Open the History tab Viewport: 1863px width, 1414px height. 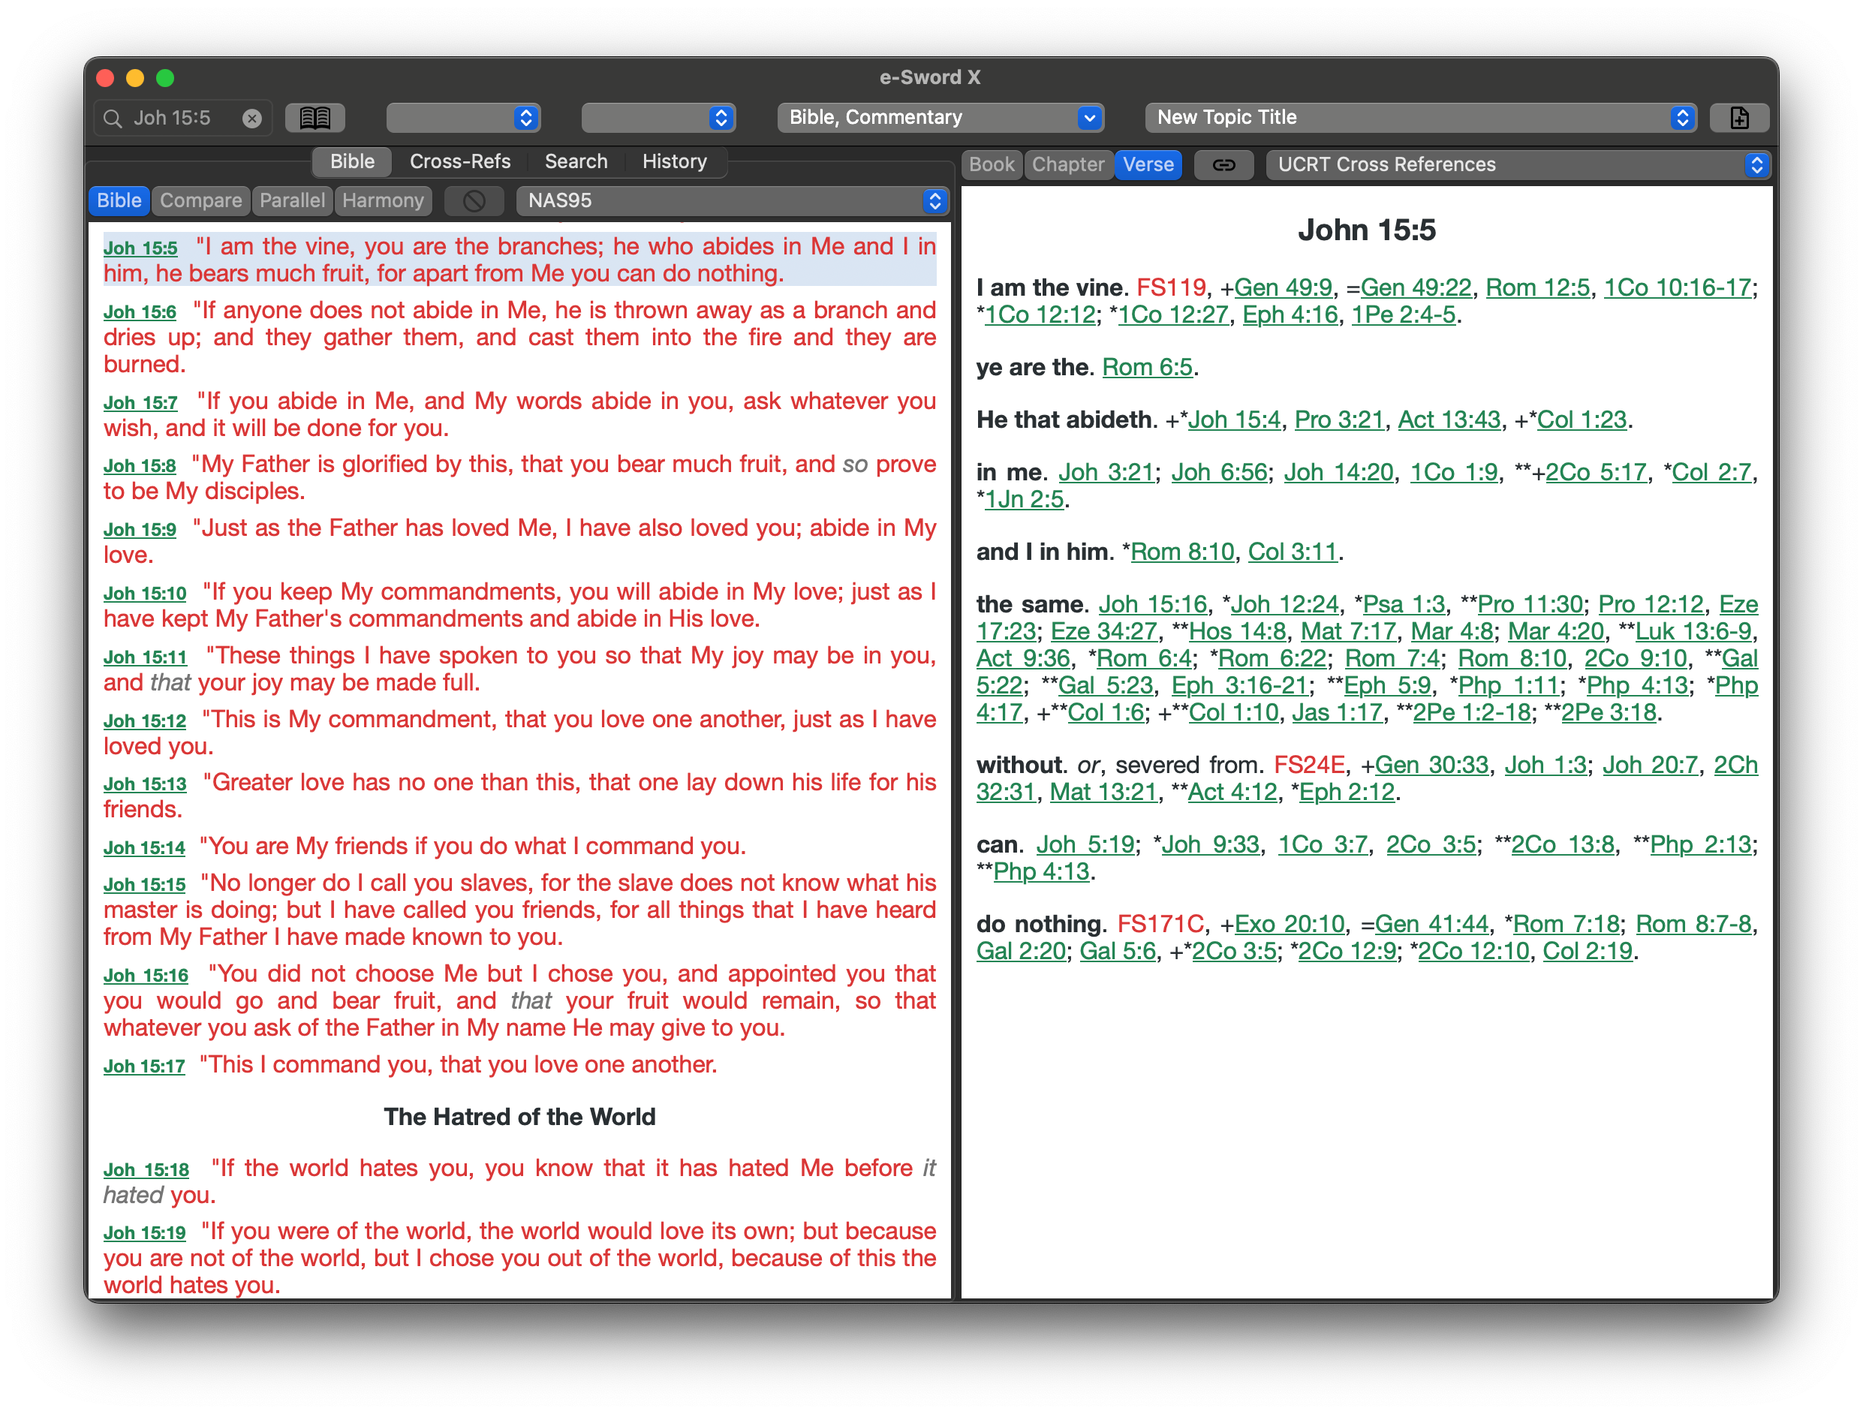point(674,161)
